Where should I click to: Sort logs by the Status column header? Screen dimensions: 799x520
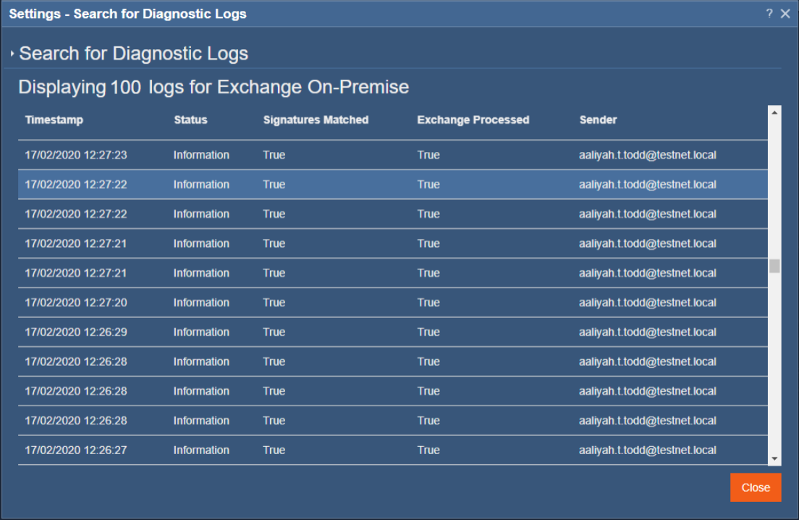click(190, 119)
